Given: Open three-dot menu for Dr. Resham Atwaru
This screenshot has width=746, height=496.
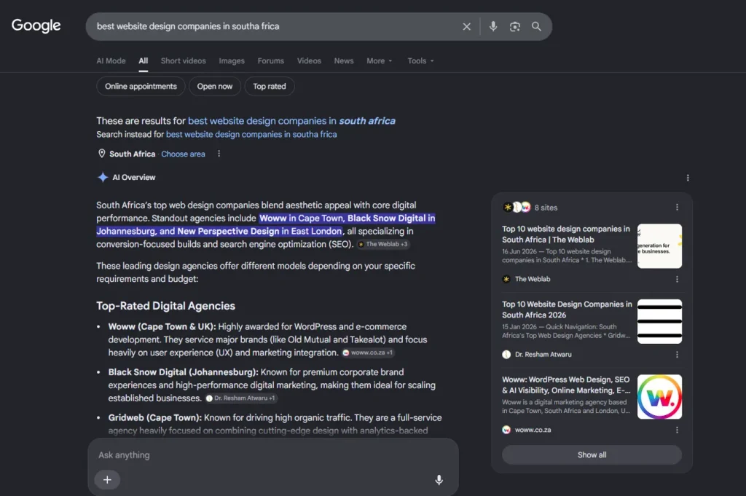Looking at the screenshot, I should pyautogui.click(x=677, y=355).
